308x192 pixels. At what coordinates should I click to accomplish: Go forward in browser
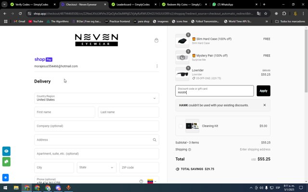13,13
